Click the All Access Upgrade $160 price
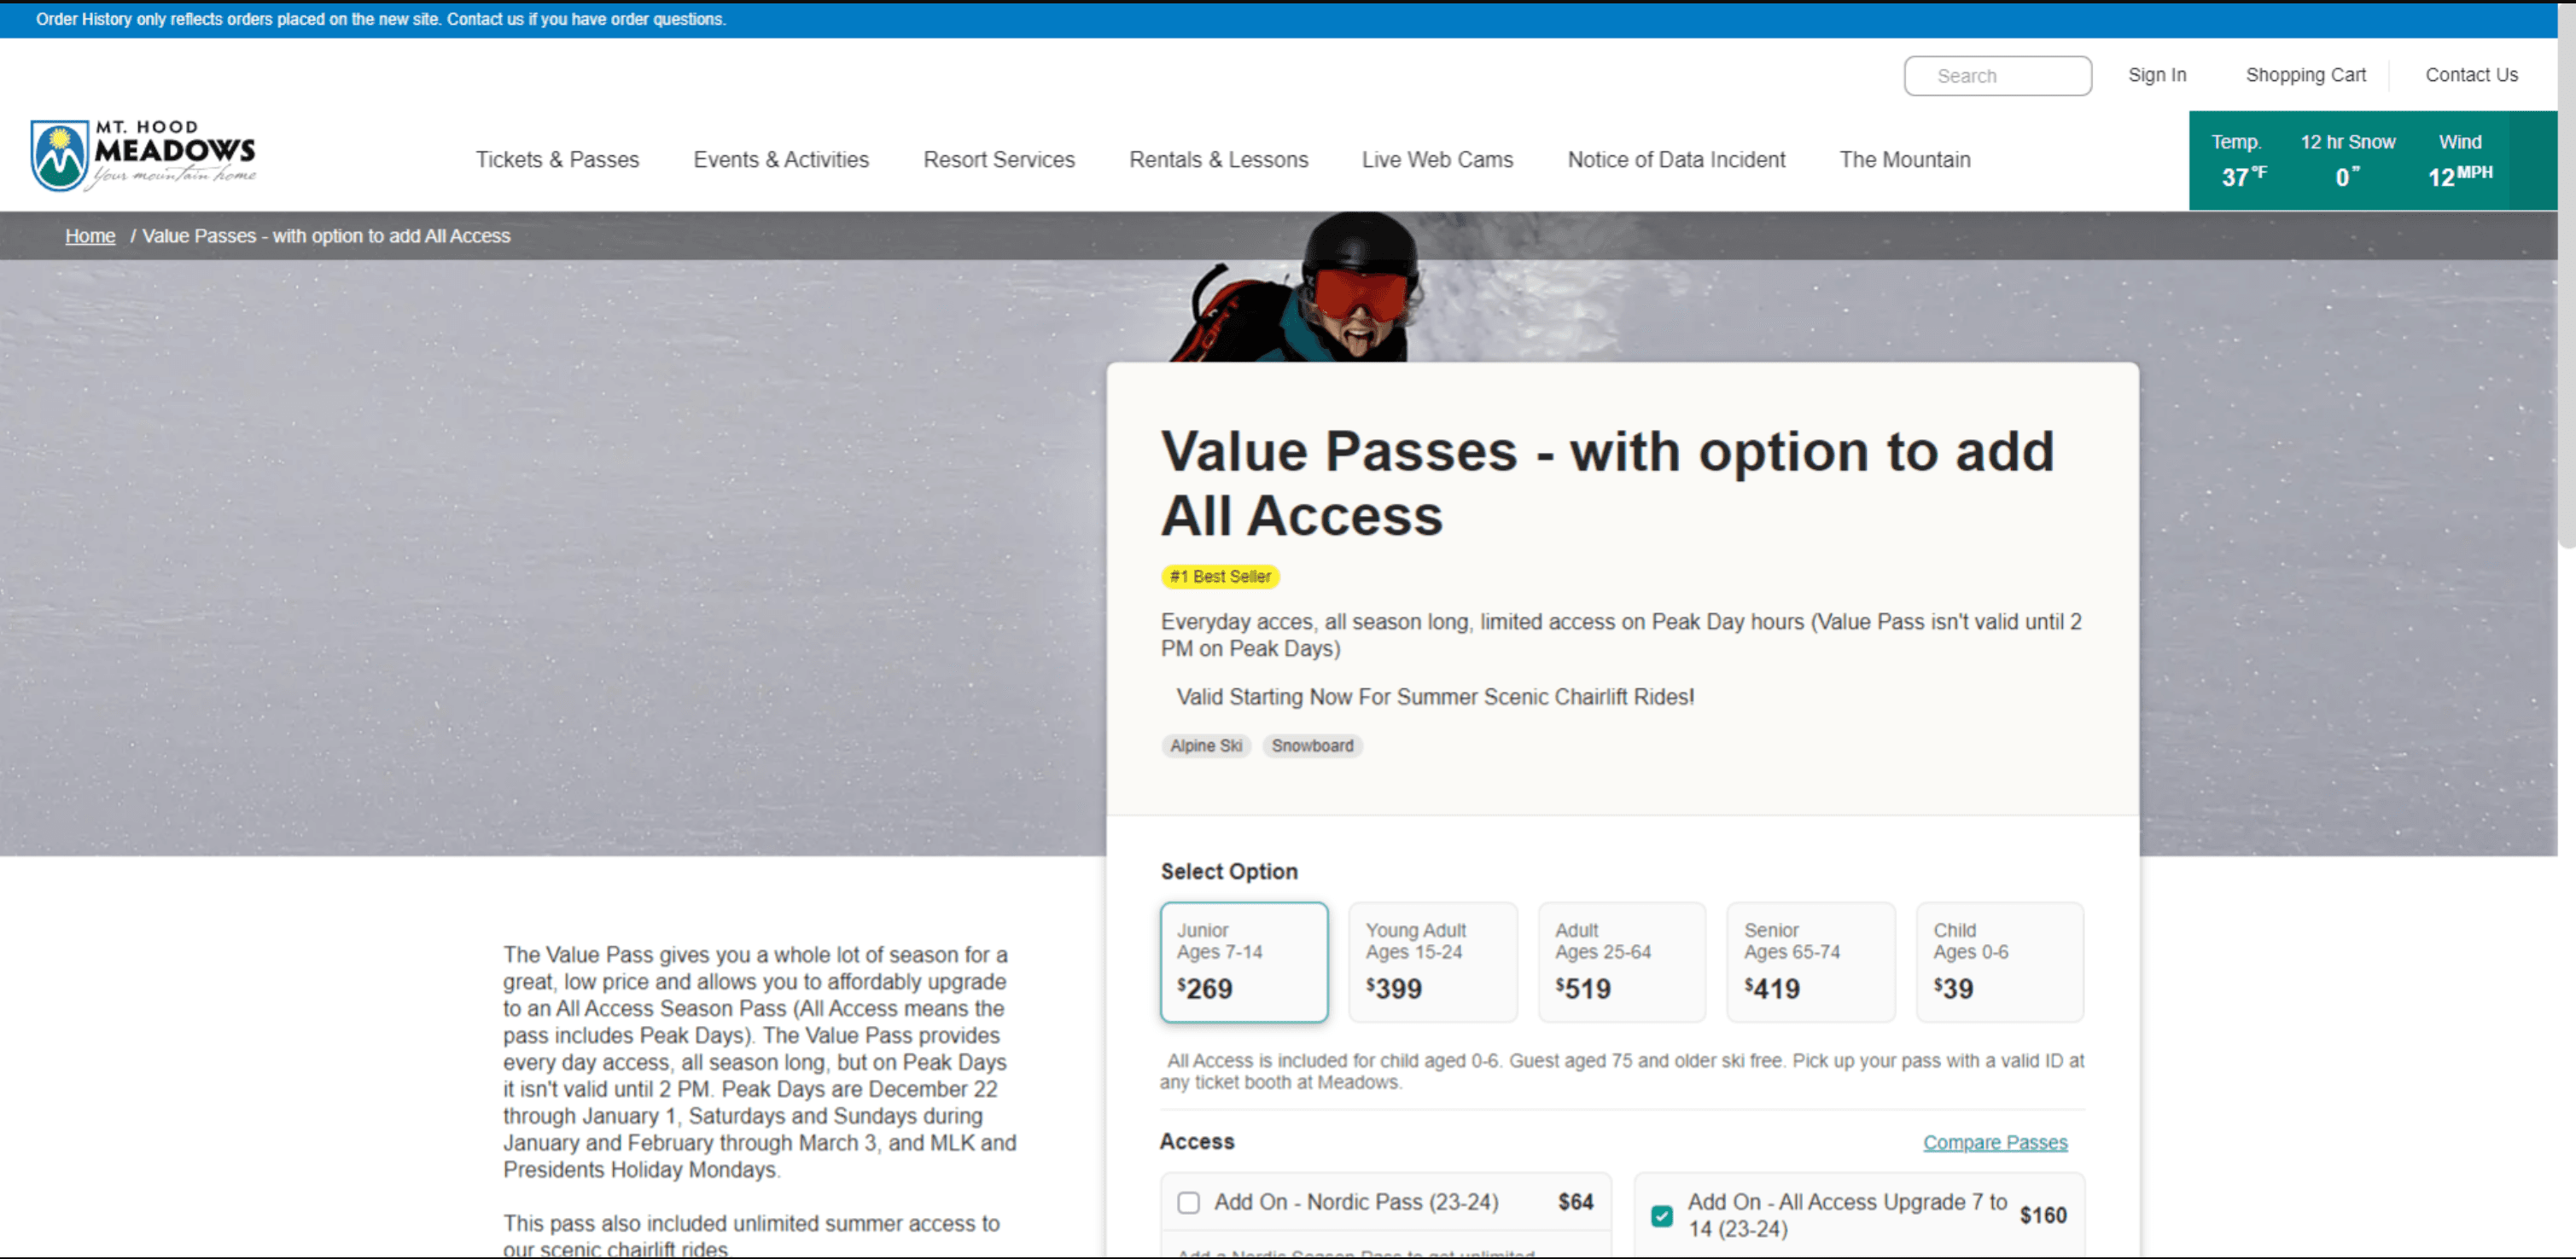The width and height of the screenshot is (2576, 1259). pos(2043,1216)
